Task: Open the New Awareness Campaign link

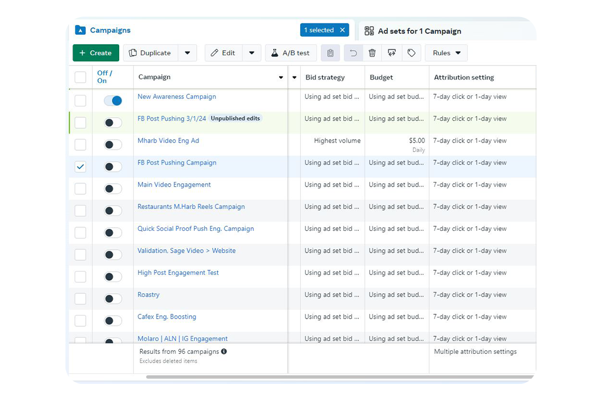Action: 177,97
